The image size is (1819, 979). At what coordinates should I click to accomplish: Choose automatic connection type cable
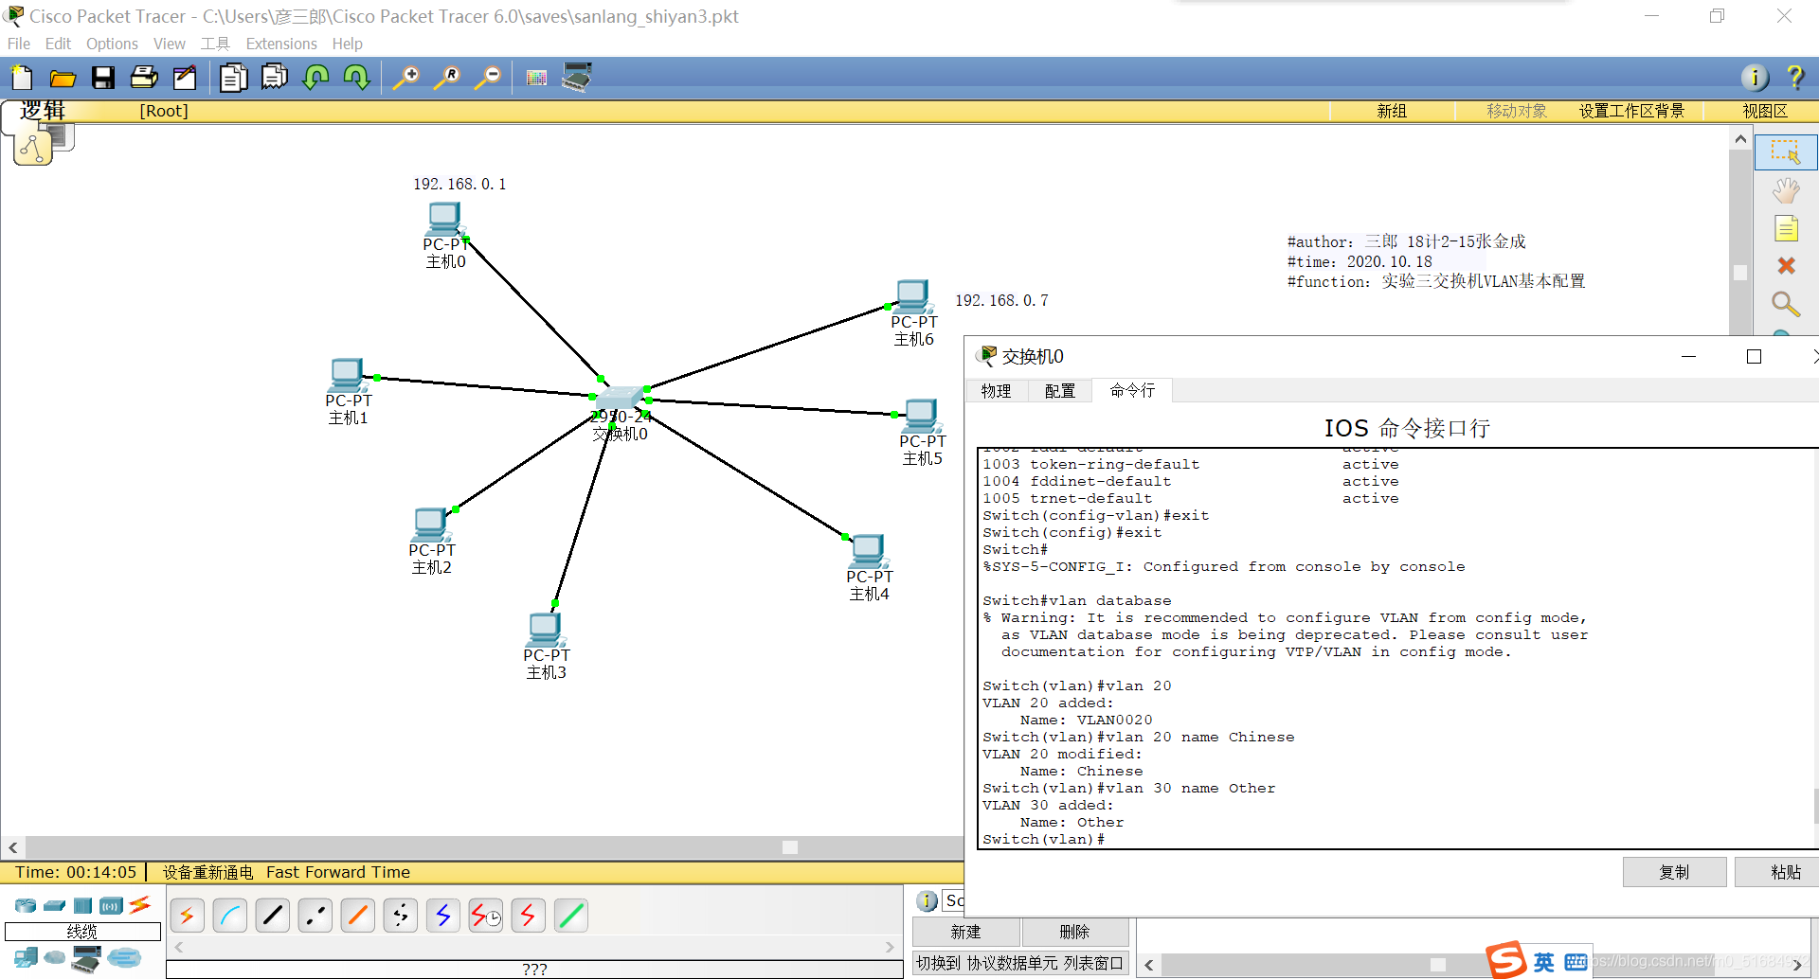tap(188, 916)
